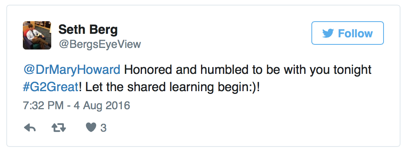Viewport: 406px width, 154px height.
Task: Click the like count number 3
Action: click(103, 128)
